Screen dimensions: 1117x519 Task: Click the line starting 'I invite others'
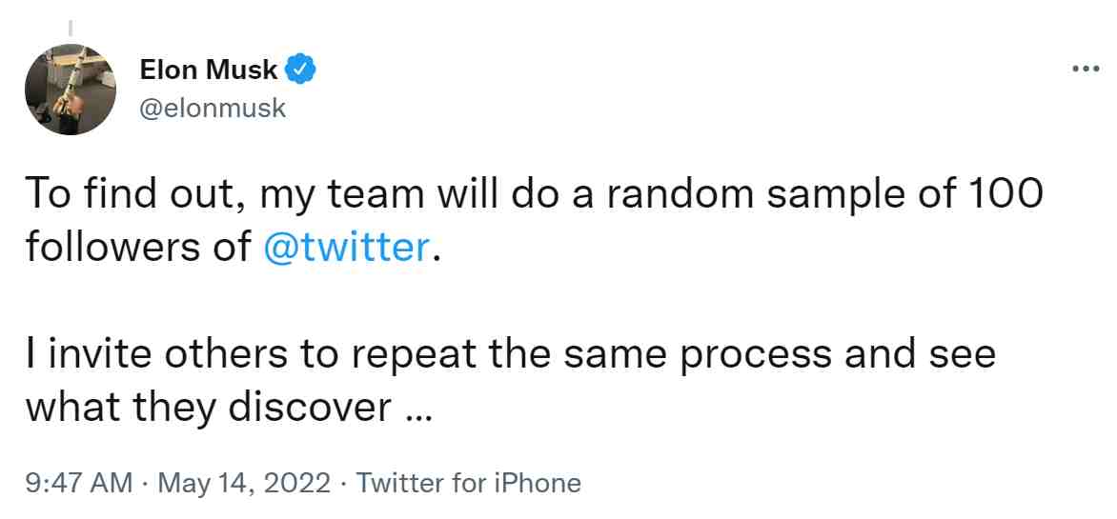click(x=510, y=354)
